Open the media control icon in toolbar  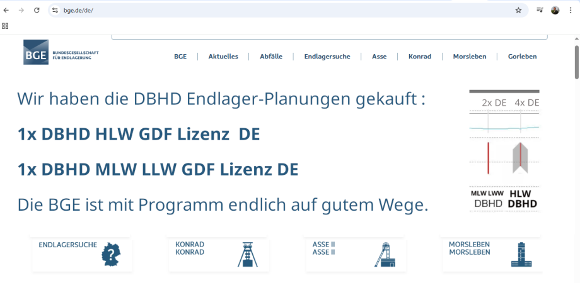tap(540, 10)
